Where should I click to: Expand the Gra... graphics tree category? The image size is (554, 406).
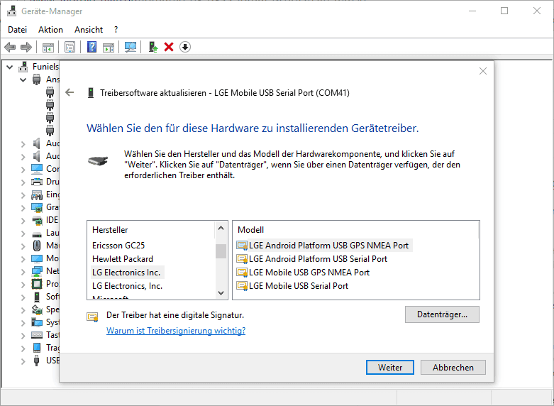(23, 207)
